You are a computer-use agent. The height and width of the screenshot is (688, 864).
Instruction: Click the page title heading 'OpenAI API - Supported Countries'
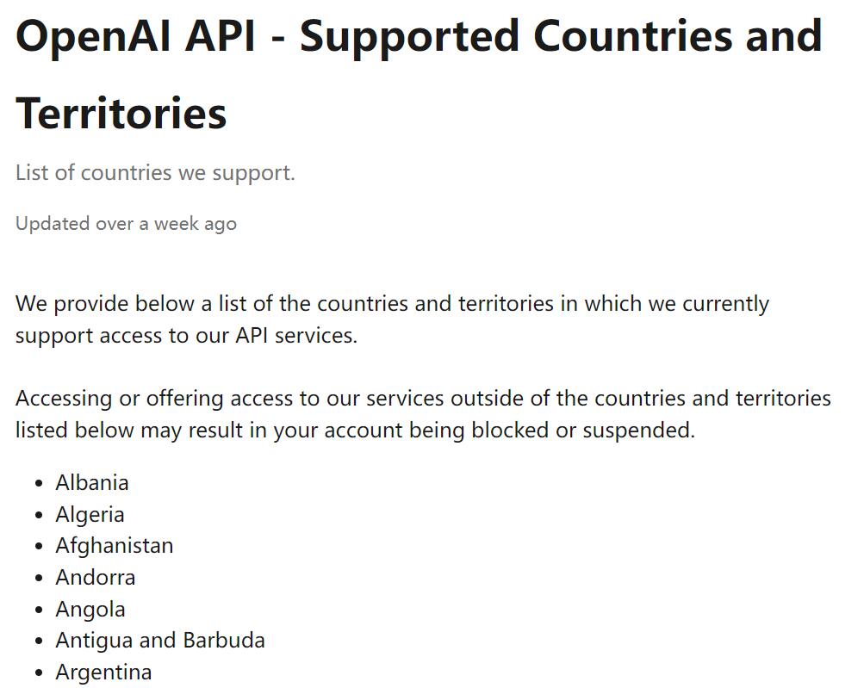[x=419, y=36]
